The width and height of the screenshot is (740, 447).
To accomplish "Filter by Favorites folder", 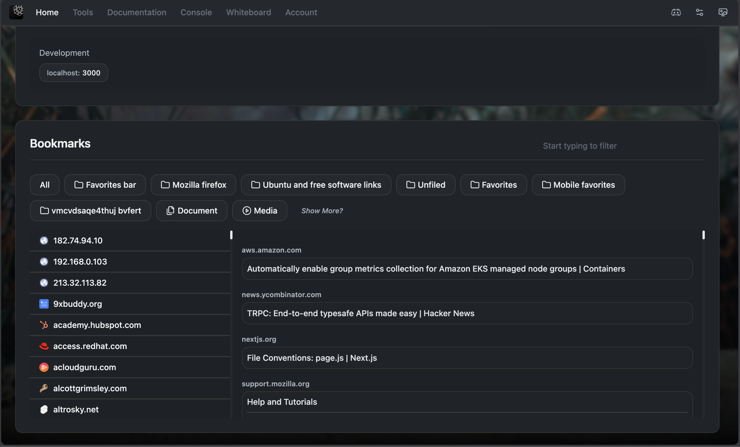I will point(493,185).
